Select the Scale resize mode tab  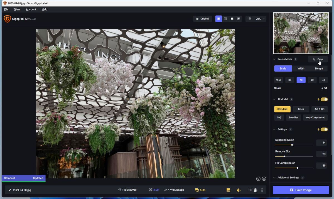pyautogui.click(x=283, y=68)
